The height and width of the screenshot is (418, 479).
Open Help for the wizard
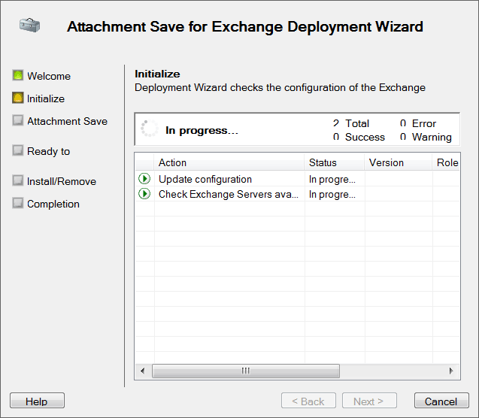click(37, 400)
